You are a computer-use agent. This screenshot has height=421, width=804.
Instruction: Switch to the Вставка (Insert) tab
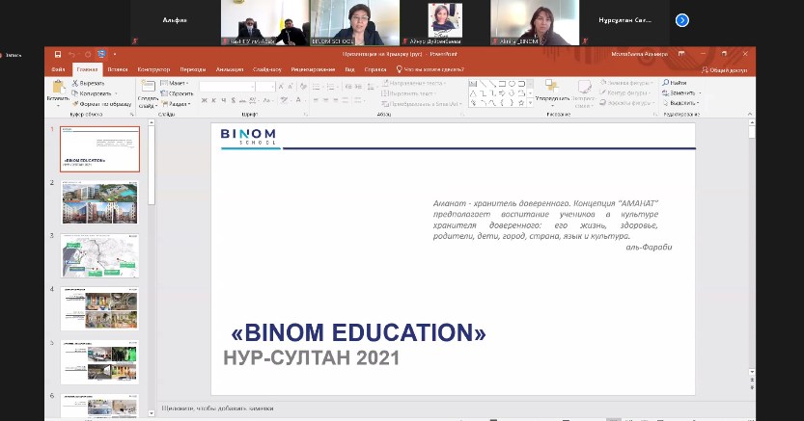coord(117,69)
